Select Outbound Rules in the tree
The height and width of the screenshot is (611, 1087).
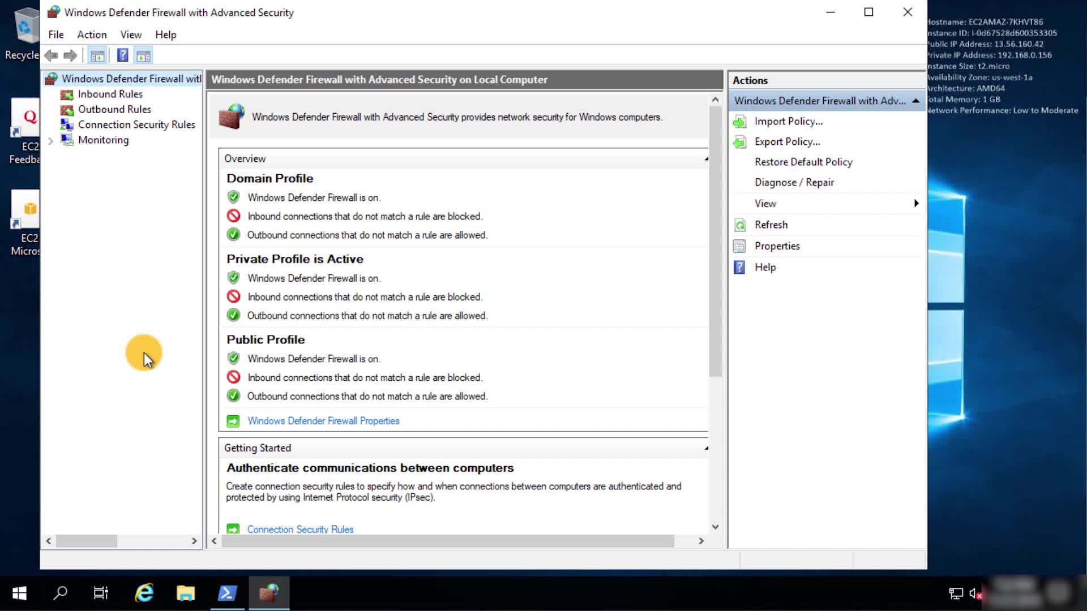114,109
